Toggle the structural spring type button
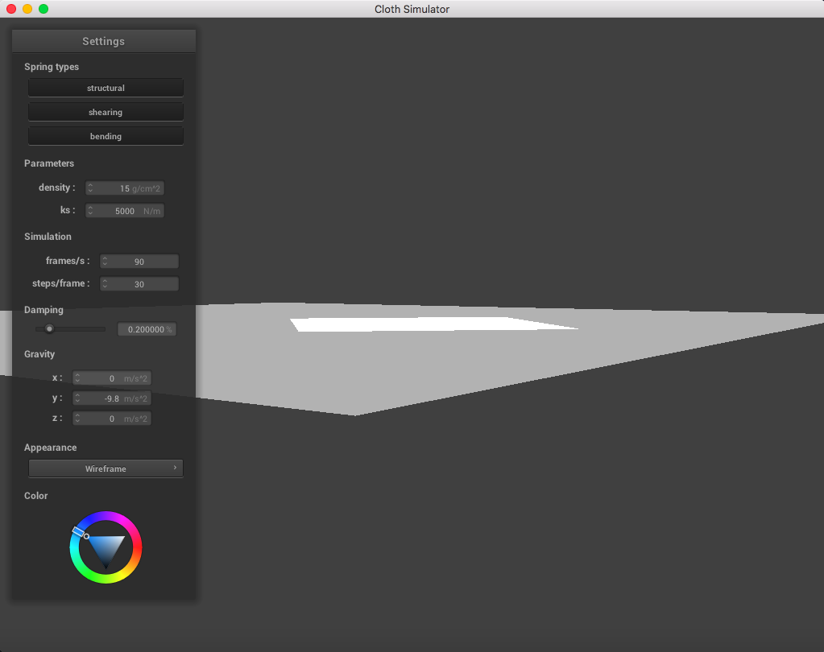 coord(106,88)
